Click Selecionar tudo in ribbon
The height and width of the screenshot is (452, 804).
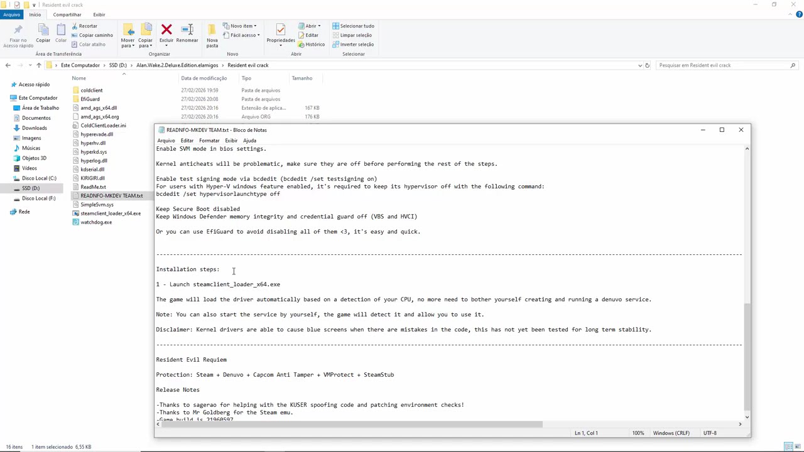[x=353, y=26]
